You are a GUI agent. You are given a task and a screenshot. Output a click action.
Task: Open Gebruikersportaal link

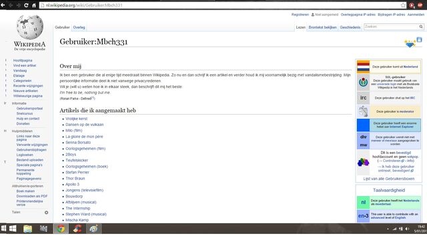coord(29,109)
